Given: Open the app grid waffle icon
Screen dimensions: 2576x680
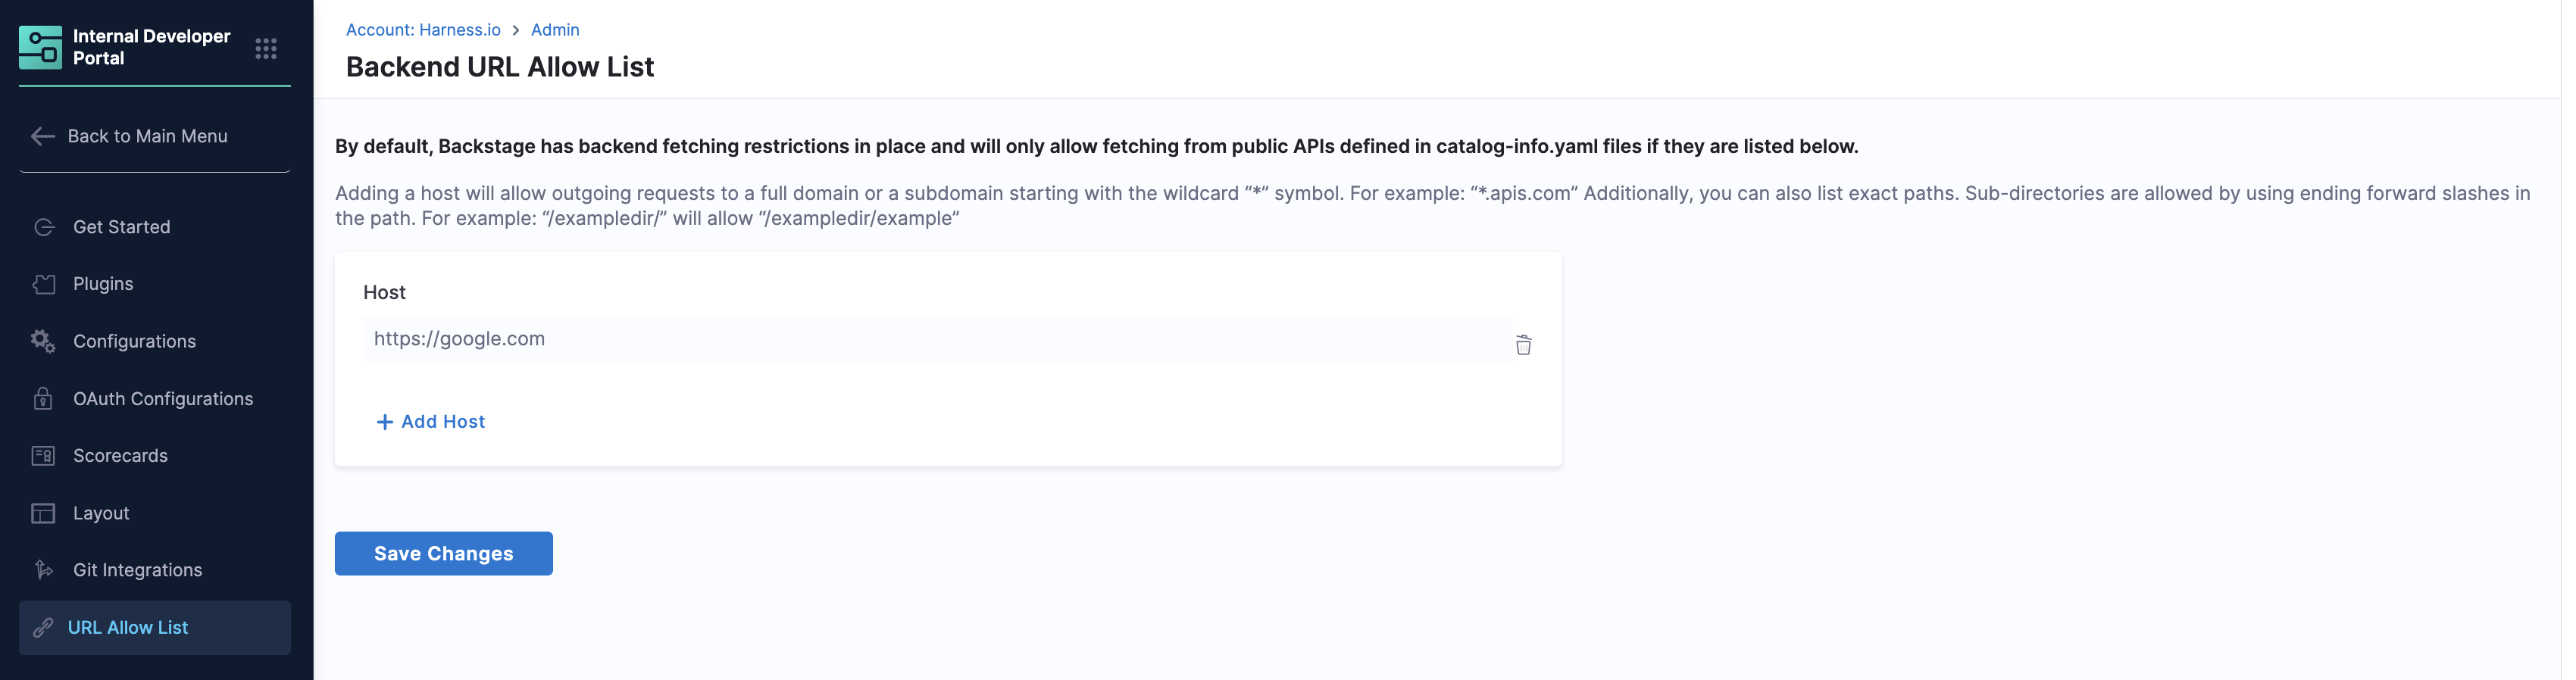Looking at the screenshot, I should click(266, 48).
